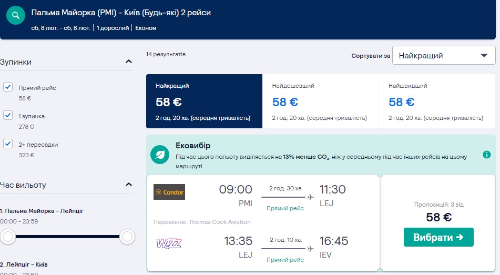
Task: Switch to the Найдешевший tab
Action: pyautogui.click(x=320, y=101)
